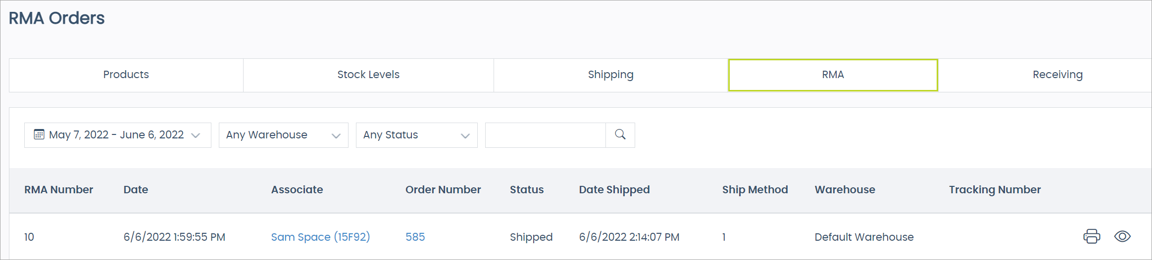The width and height of the screenshot is (1152, 260).
Task: Go to the Shipping tab
Action: pos(610,75)
